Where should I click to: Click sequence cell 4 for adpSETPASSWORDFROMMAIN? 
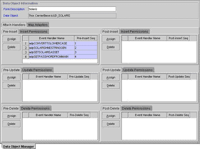pyautogui.click(x=86, y=56)
